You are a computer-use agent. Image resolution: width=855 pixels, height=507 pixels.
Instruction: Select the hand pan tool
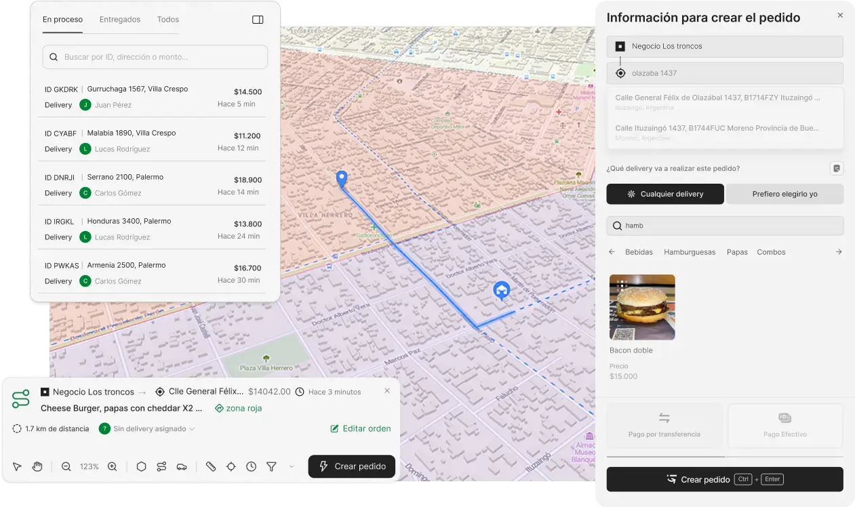[37, 466]
